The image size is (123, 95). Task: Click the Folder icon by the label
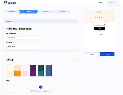(x=7, y=42)
